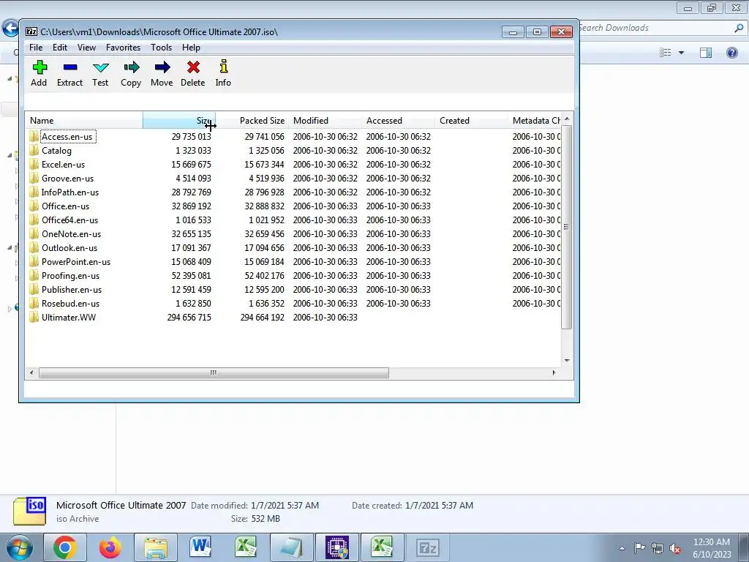Sort by Created column header
Image resolution: width=749 pixels, height=562 pixels.
click(x=471, y=121)
